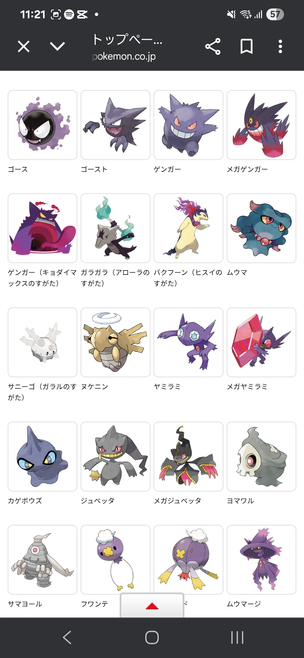Tap the red up-arrow back-to-top button
This screenshot has width=304, height=658.
point(152,606)
